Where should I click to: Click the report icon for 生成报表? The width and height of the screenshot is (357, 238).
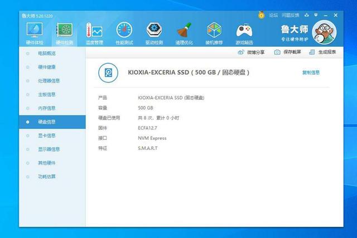pyautogui.click(x=312, y=52)
